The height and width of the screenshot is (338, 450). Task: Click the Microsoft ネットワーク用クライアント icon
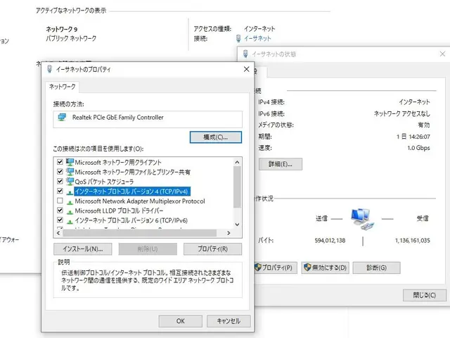point(70,162)
